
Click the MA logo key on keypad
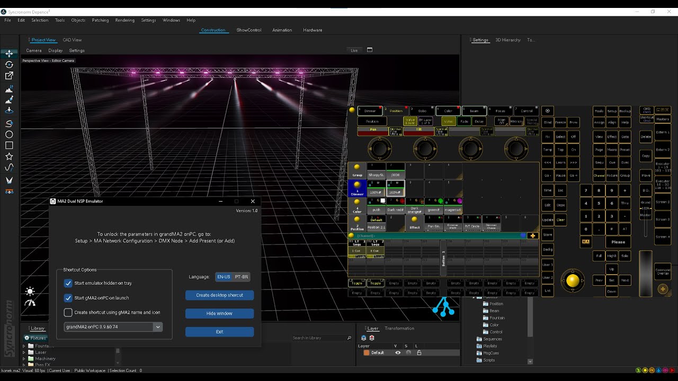click(x=586, y=242)
